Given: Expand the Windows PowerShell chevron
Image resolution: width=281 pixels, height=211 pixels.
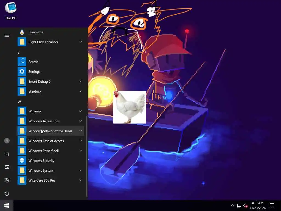Looking at the screenshot, I should (x=81, y=151).
